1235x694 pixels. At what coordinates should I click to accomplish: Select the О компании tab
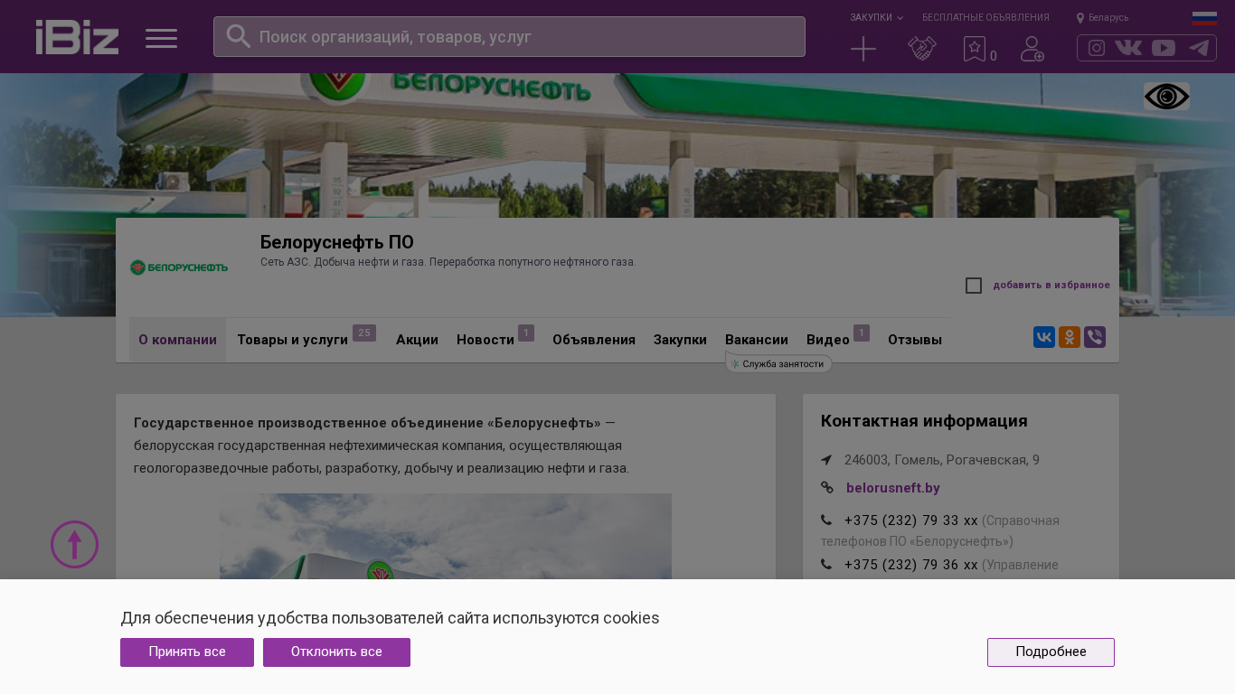pyautogui.click(x=177, y=340)
